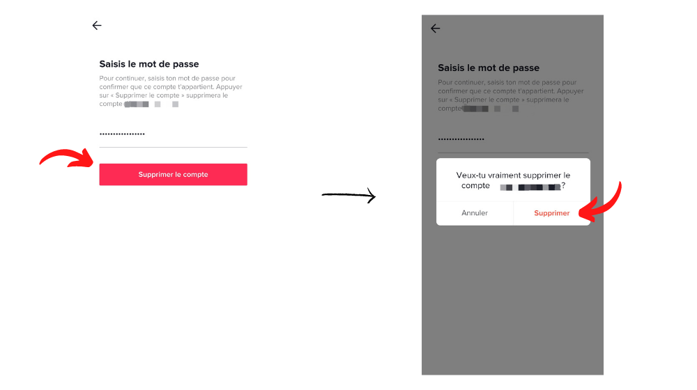Select the black arrow between the two screens
Image resolution: width=697 pixels, height=390 pixels.
pyautogui.click(x=348, y=195)
